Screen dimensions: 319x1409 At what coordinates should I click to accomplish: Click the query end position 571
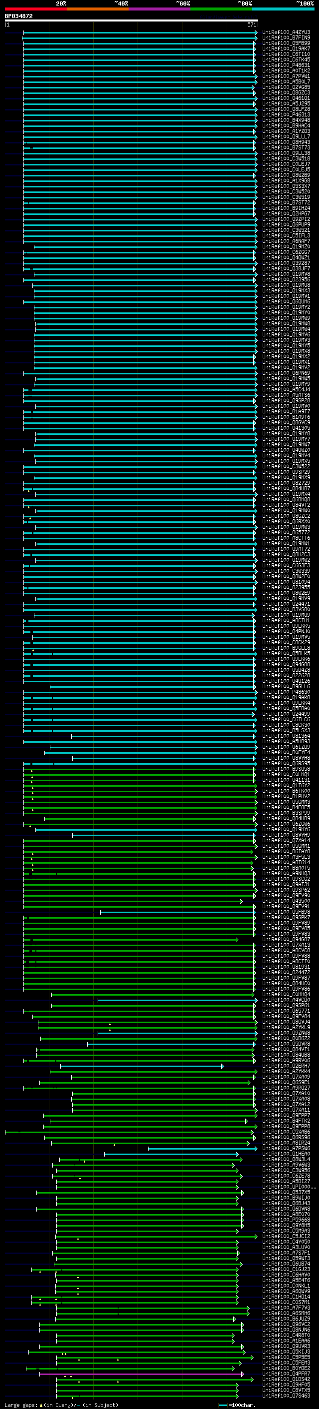(x=251, y=24)
